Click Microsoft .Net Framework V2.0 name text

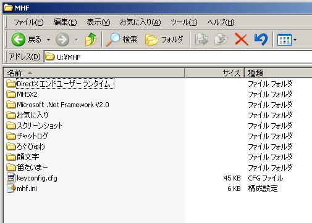pyautogui.click(x=63, y=105)
